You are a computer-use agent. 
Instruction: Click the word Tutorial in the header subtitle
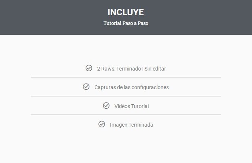point(112,23)
